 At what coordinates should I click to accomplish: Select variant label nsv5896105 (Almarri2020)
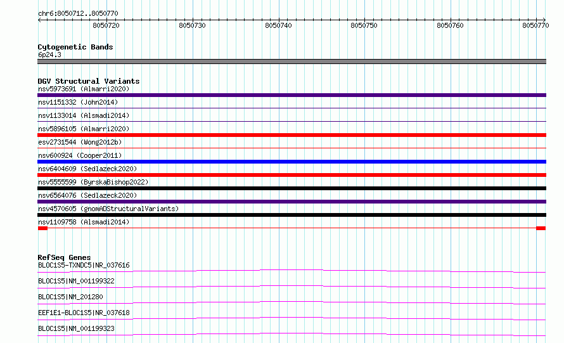point(84,129)
